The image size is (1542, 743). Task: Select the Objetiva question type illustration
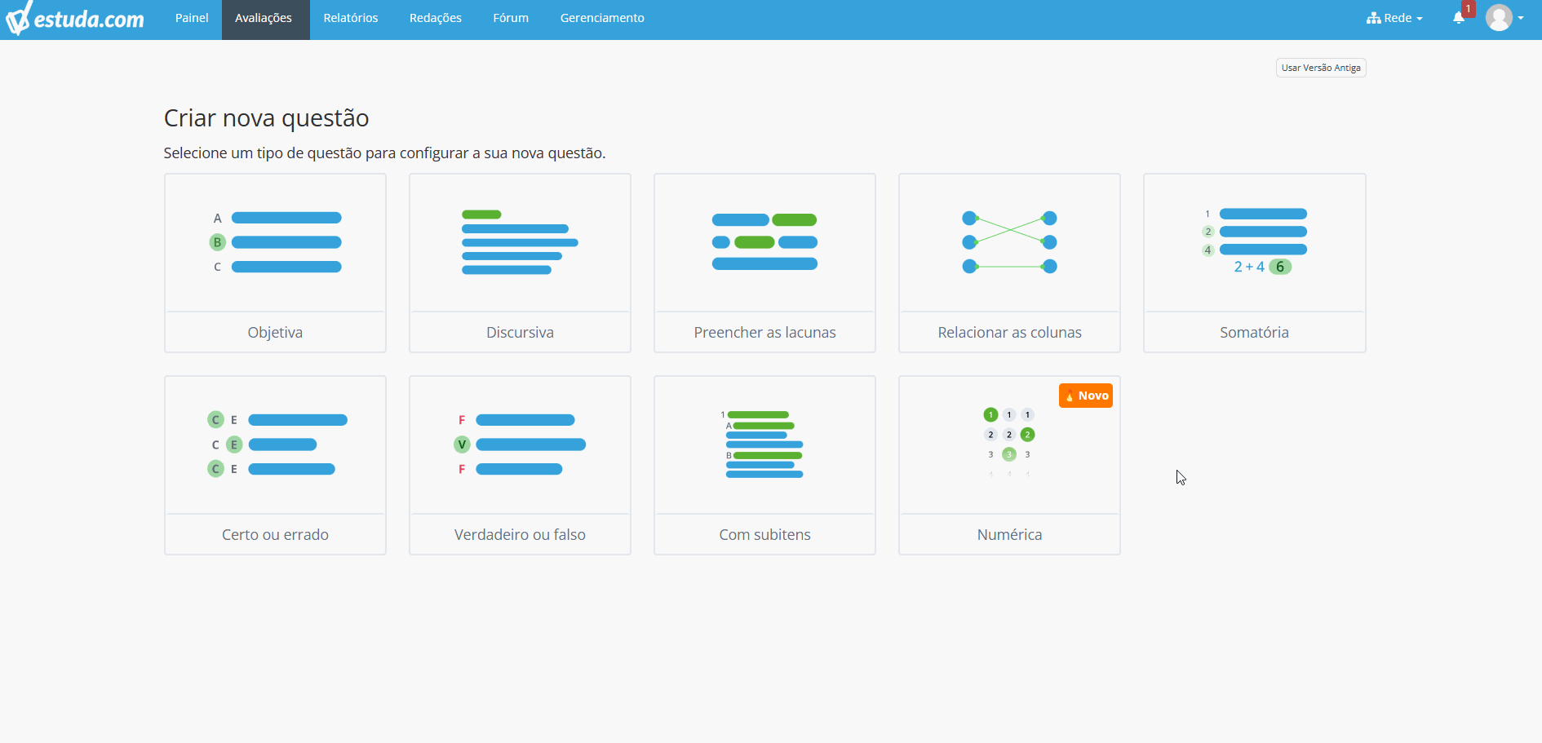pyautogui.click(x=275, y=242)
